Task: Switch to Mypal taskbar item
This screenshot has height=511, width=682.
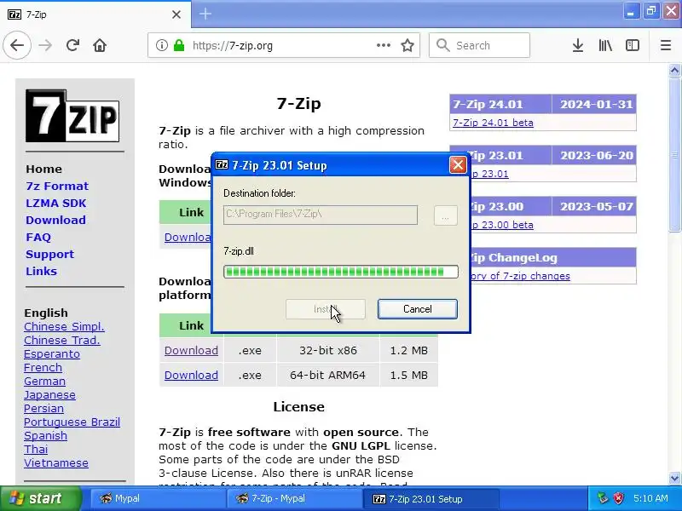Action: [159, 498]
